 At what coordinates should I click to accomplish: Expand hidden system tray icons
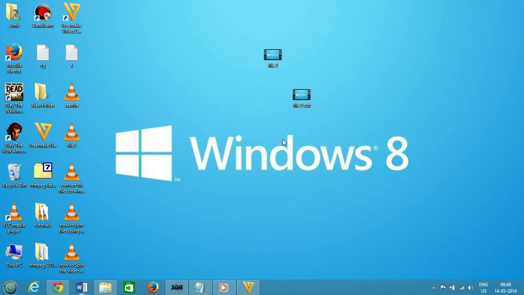pos(434,288)
